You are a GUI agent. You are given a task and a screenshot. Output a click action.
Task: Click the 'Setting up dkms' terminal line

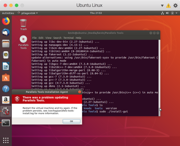pos(58,86)
